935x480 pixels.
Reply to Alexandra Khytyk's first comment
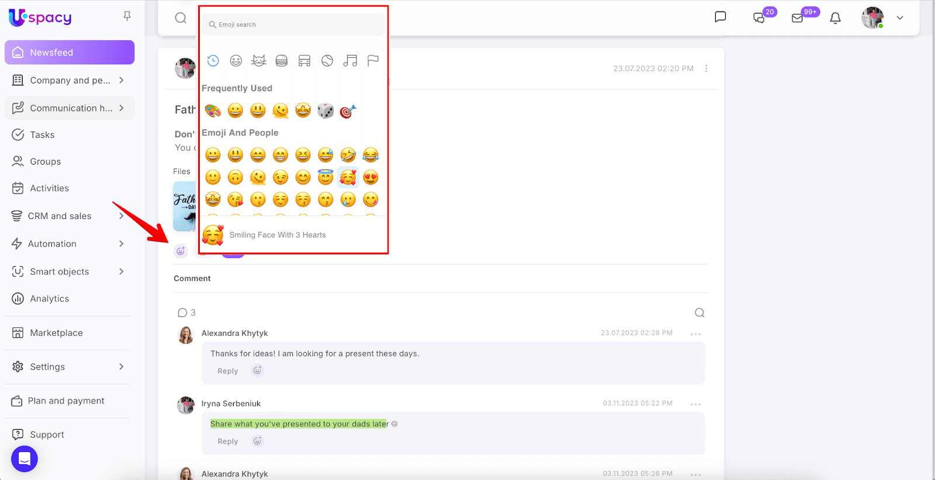pos(227,371)
